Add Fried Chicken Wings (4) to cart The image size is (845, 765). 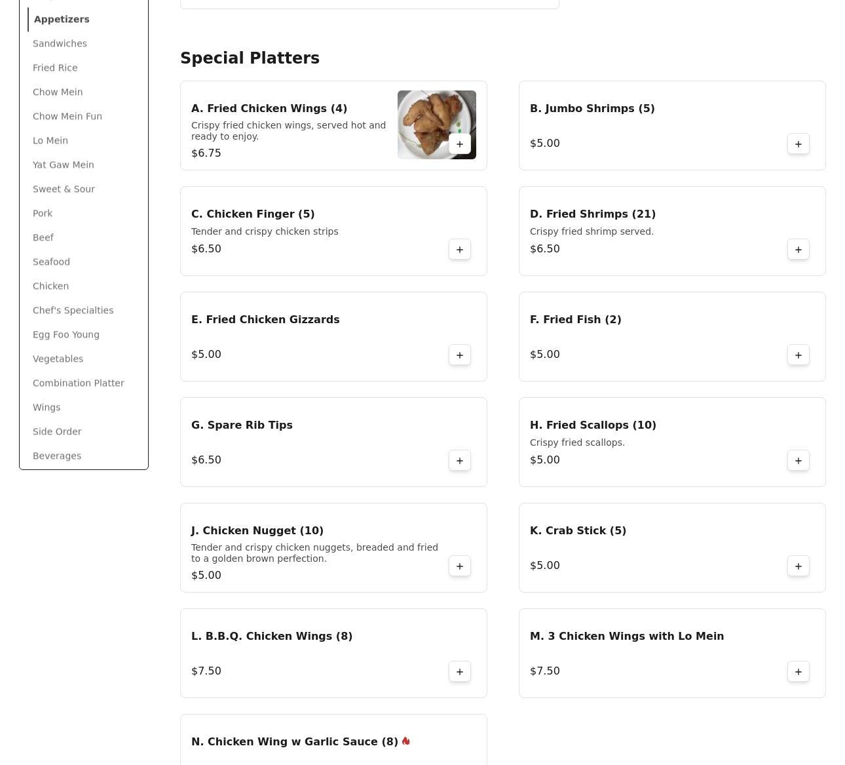pos(459,144)
